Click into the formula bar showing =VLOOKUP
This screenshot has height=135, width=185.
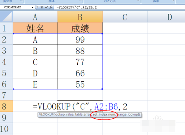tap(120, 7)
